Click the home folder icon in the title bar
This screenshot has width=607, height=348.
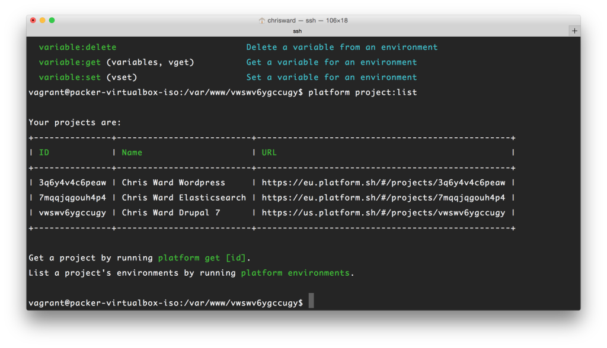pos(262,20)
